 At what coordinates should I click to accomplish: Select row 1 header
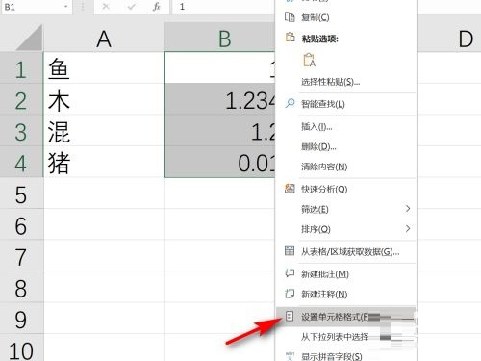click(21, 67)
